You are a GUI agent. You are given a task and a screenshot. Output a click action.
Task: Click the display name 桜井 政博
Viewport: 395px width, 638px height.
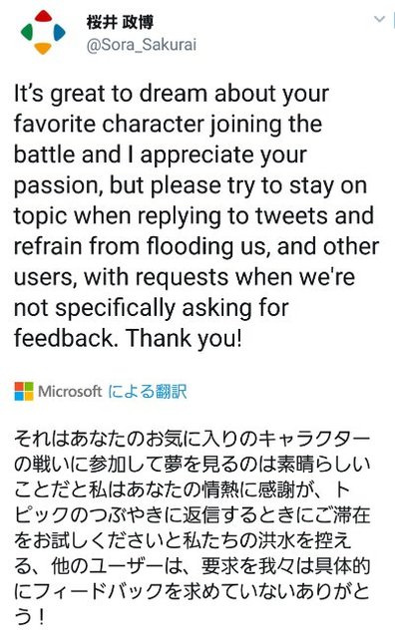(x=120, y=22)
